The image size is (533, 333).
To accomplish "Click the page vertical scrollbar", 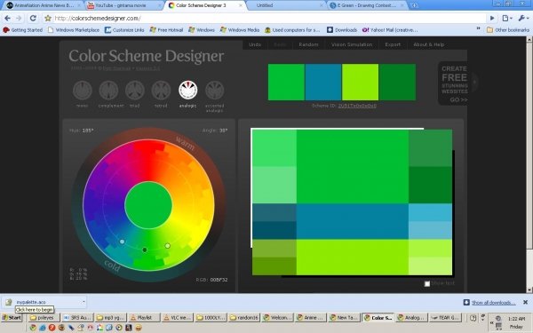I will pos(529,164).
